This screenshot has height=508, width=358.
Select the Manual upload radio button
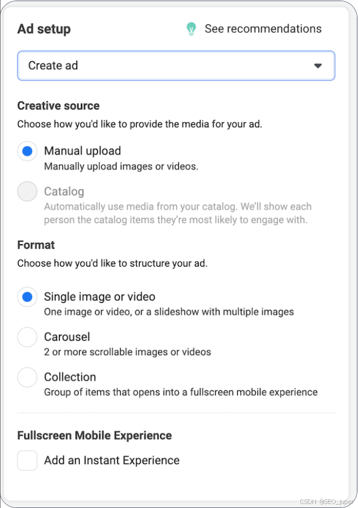[27, 151]
